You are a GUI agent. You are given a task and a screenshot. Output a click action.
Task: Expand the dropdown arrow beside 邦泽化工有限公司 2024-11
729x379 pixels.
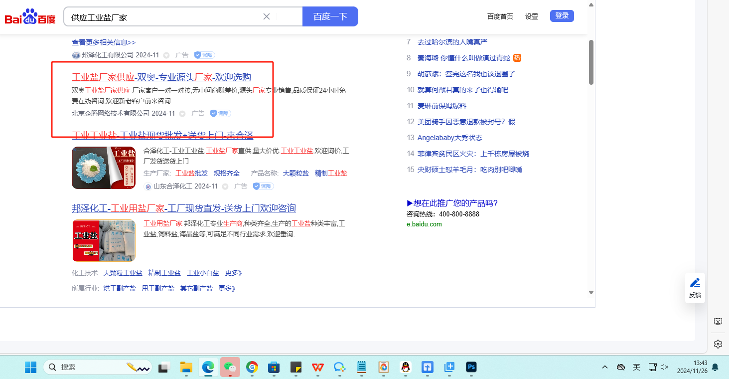point(166,55)
